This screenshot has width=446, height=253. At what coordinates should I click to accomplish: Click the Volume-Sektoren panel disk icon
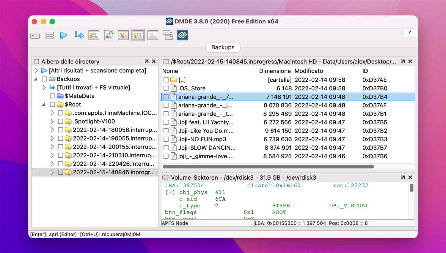[x=166, y=177]
